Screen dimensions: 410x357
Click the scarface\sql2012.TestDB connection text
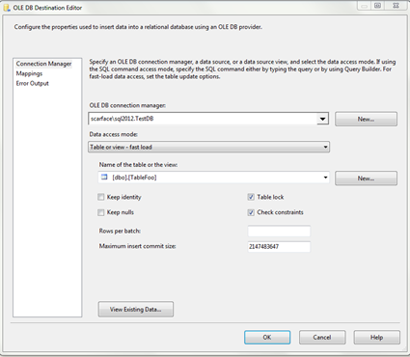click(x=123, y=119)
